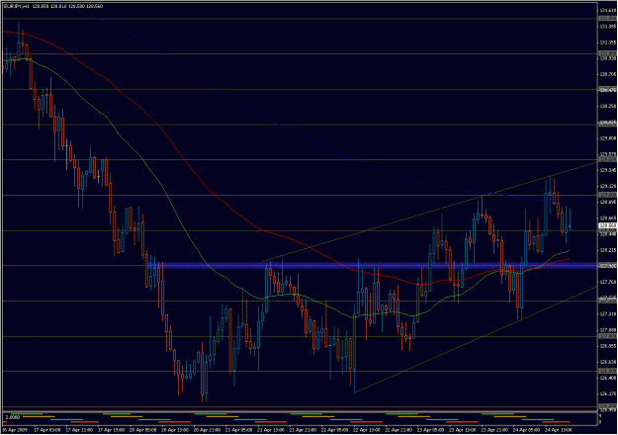The width and height of the screenshot is (618, 435).
Task: Click the 2.0000 indicator label
Action: [x=12, y=417]
